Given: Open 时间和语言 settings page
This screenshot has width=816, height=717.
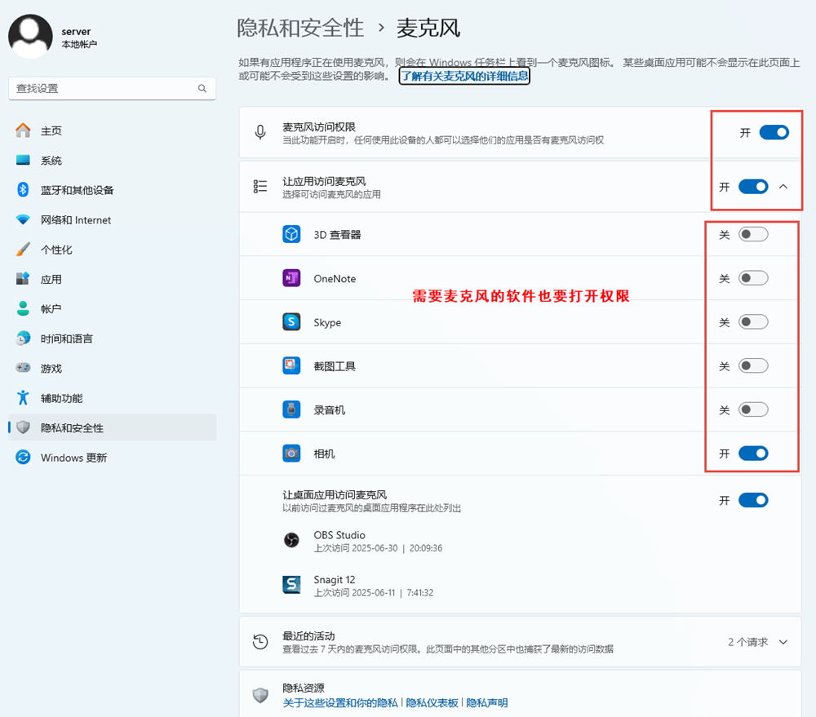Looking at the screenshot, I should (x=112, y=339).
